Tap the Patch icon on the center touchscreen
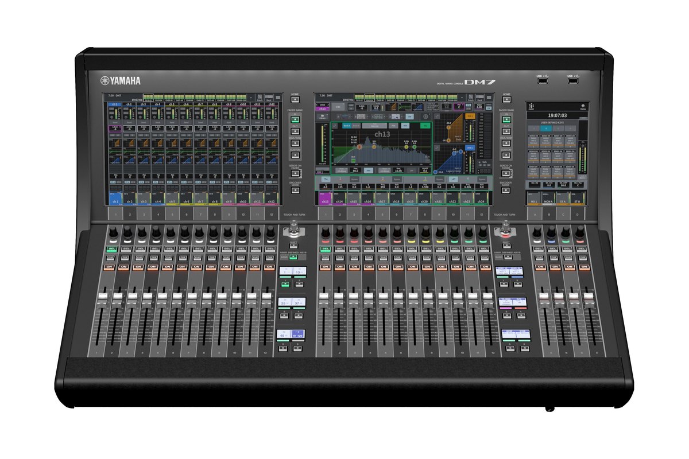Screen dimensions: 689x459 coord(471,98)
